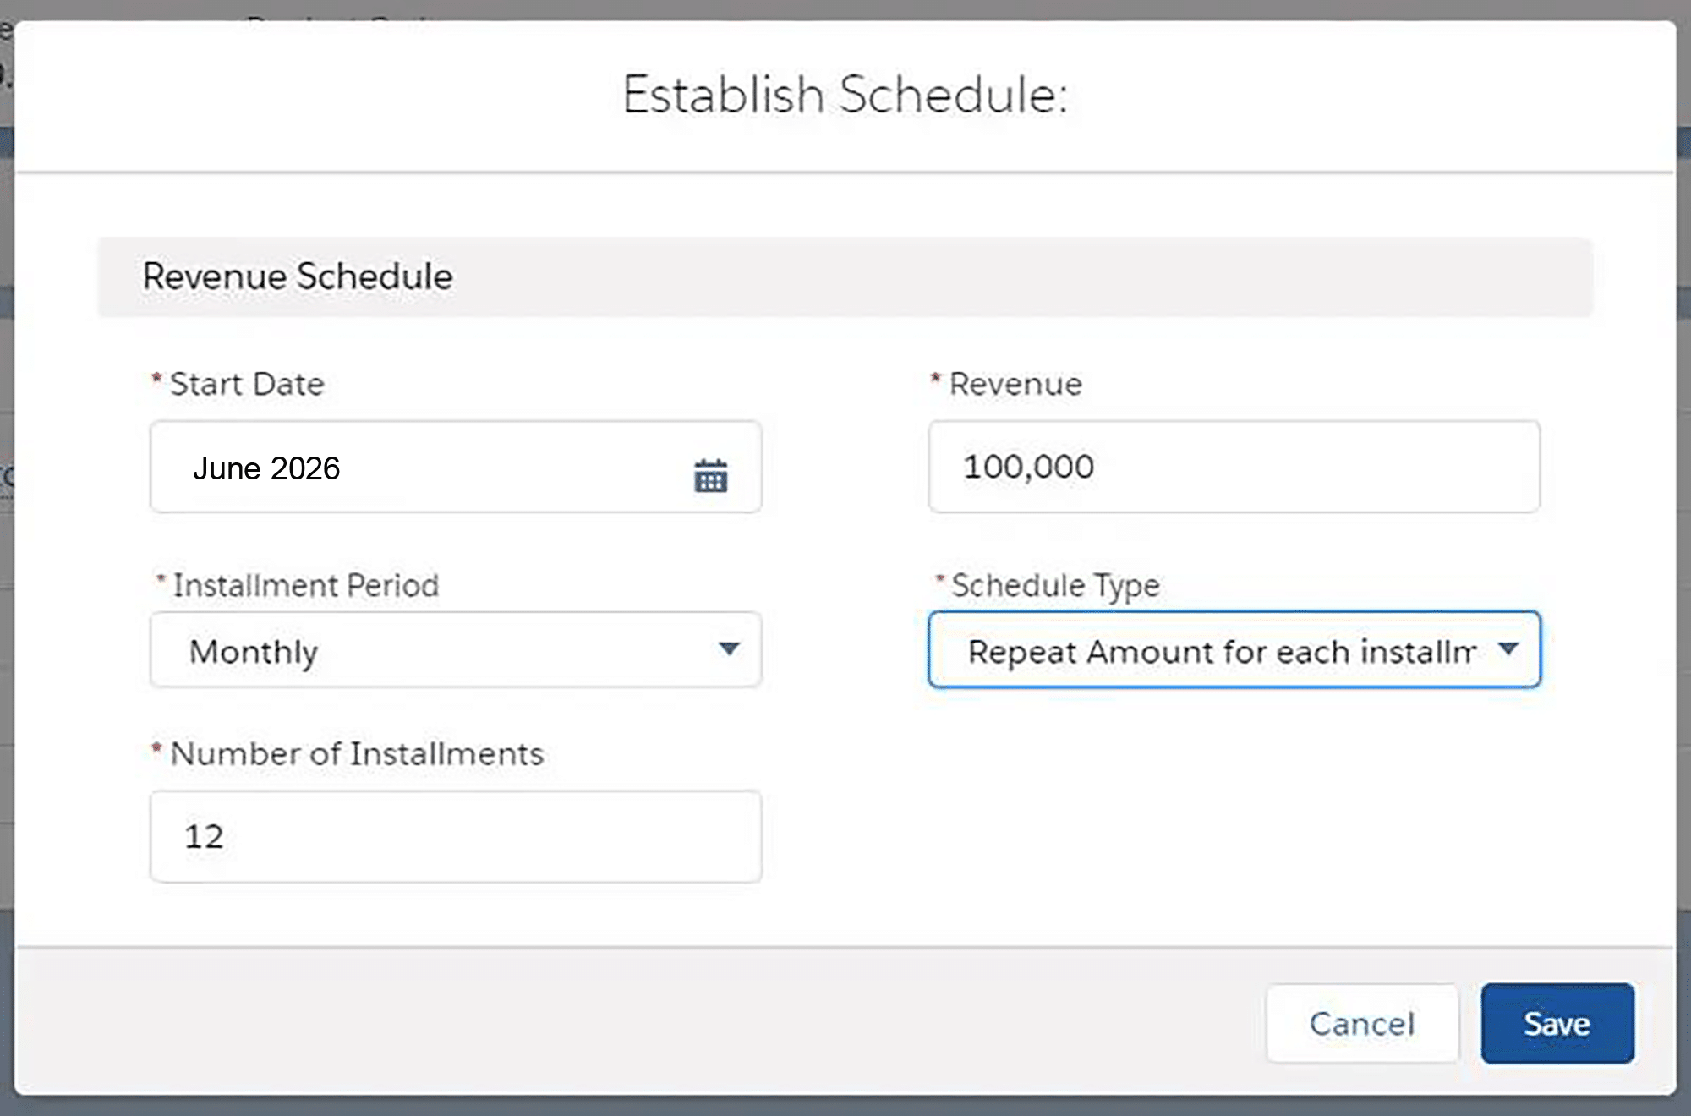1691x1116 pixels.
Task: Click the Revenue Schedule section header
Action: click(298, 276)
